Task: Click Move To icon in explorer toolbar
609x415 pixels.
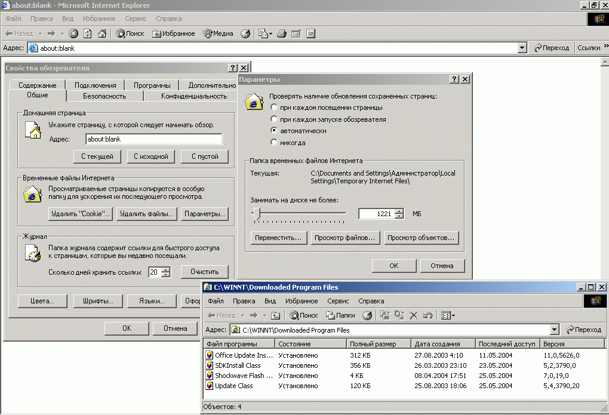Action: (x=385, y=315)
